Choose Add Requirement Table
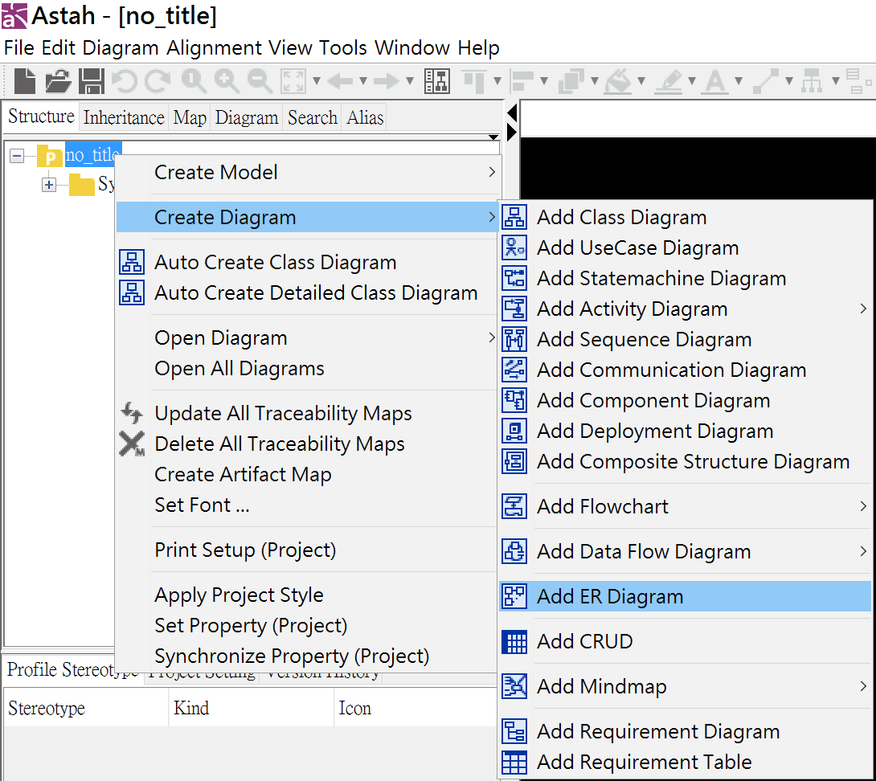 tap(686, 762)
